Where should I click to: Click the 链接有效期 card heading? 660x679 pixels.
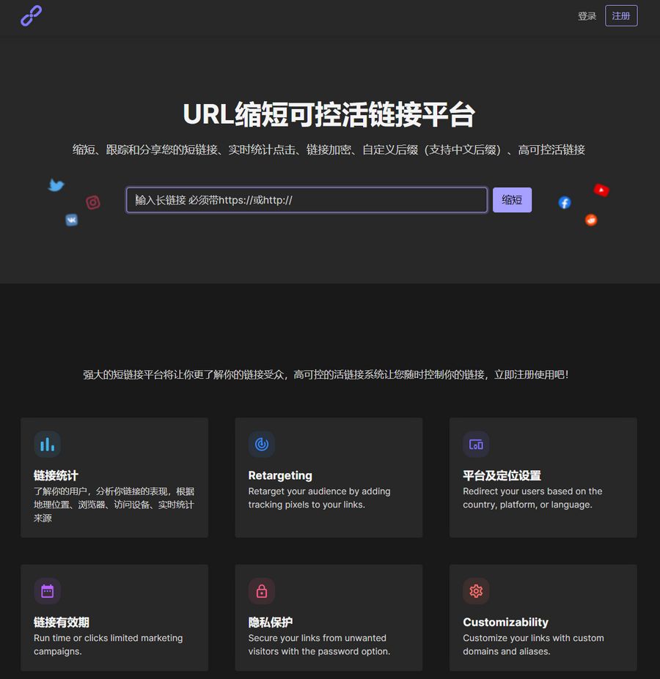pos(62,623)
